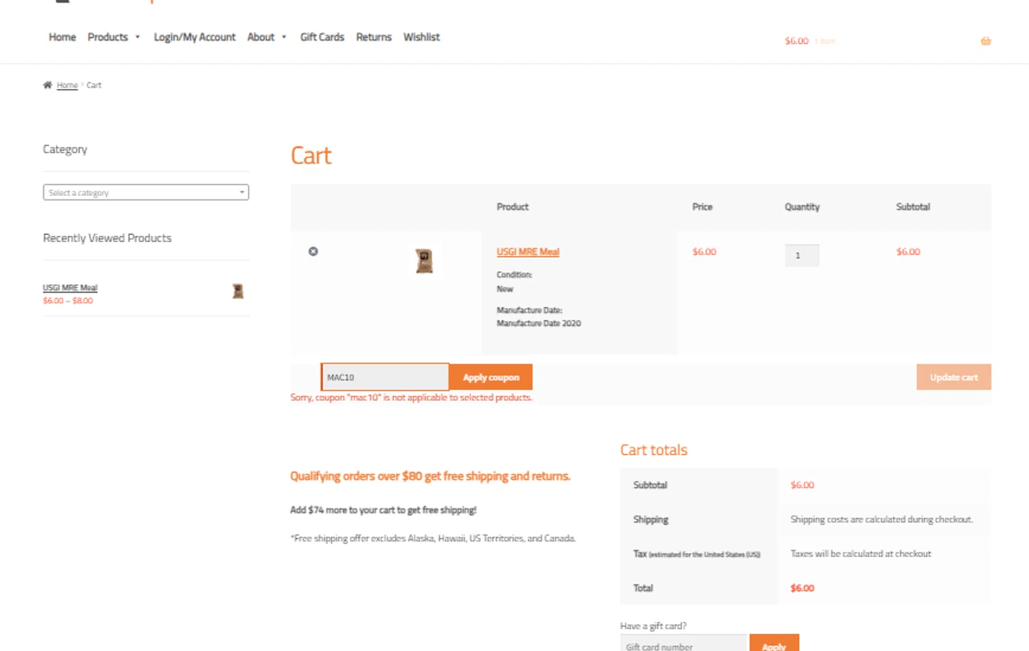Go to Home in navigation menu

click(x=62, y=37)
